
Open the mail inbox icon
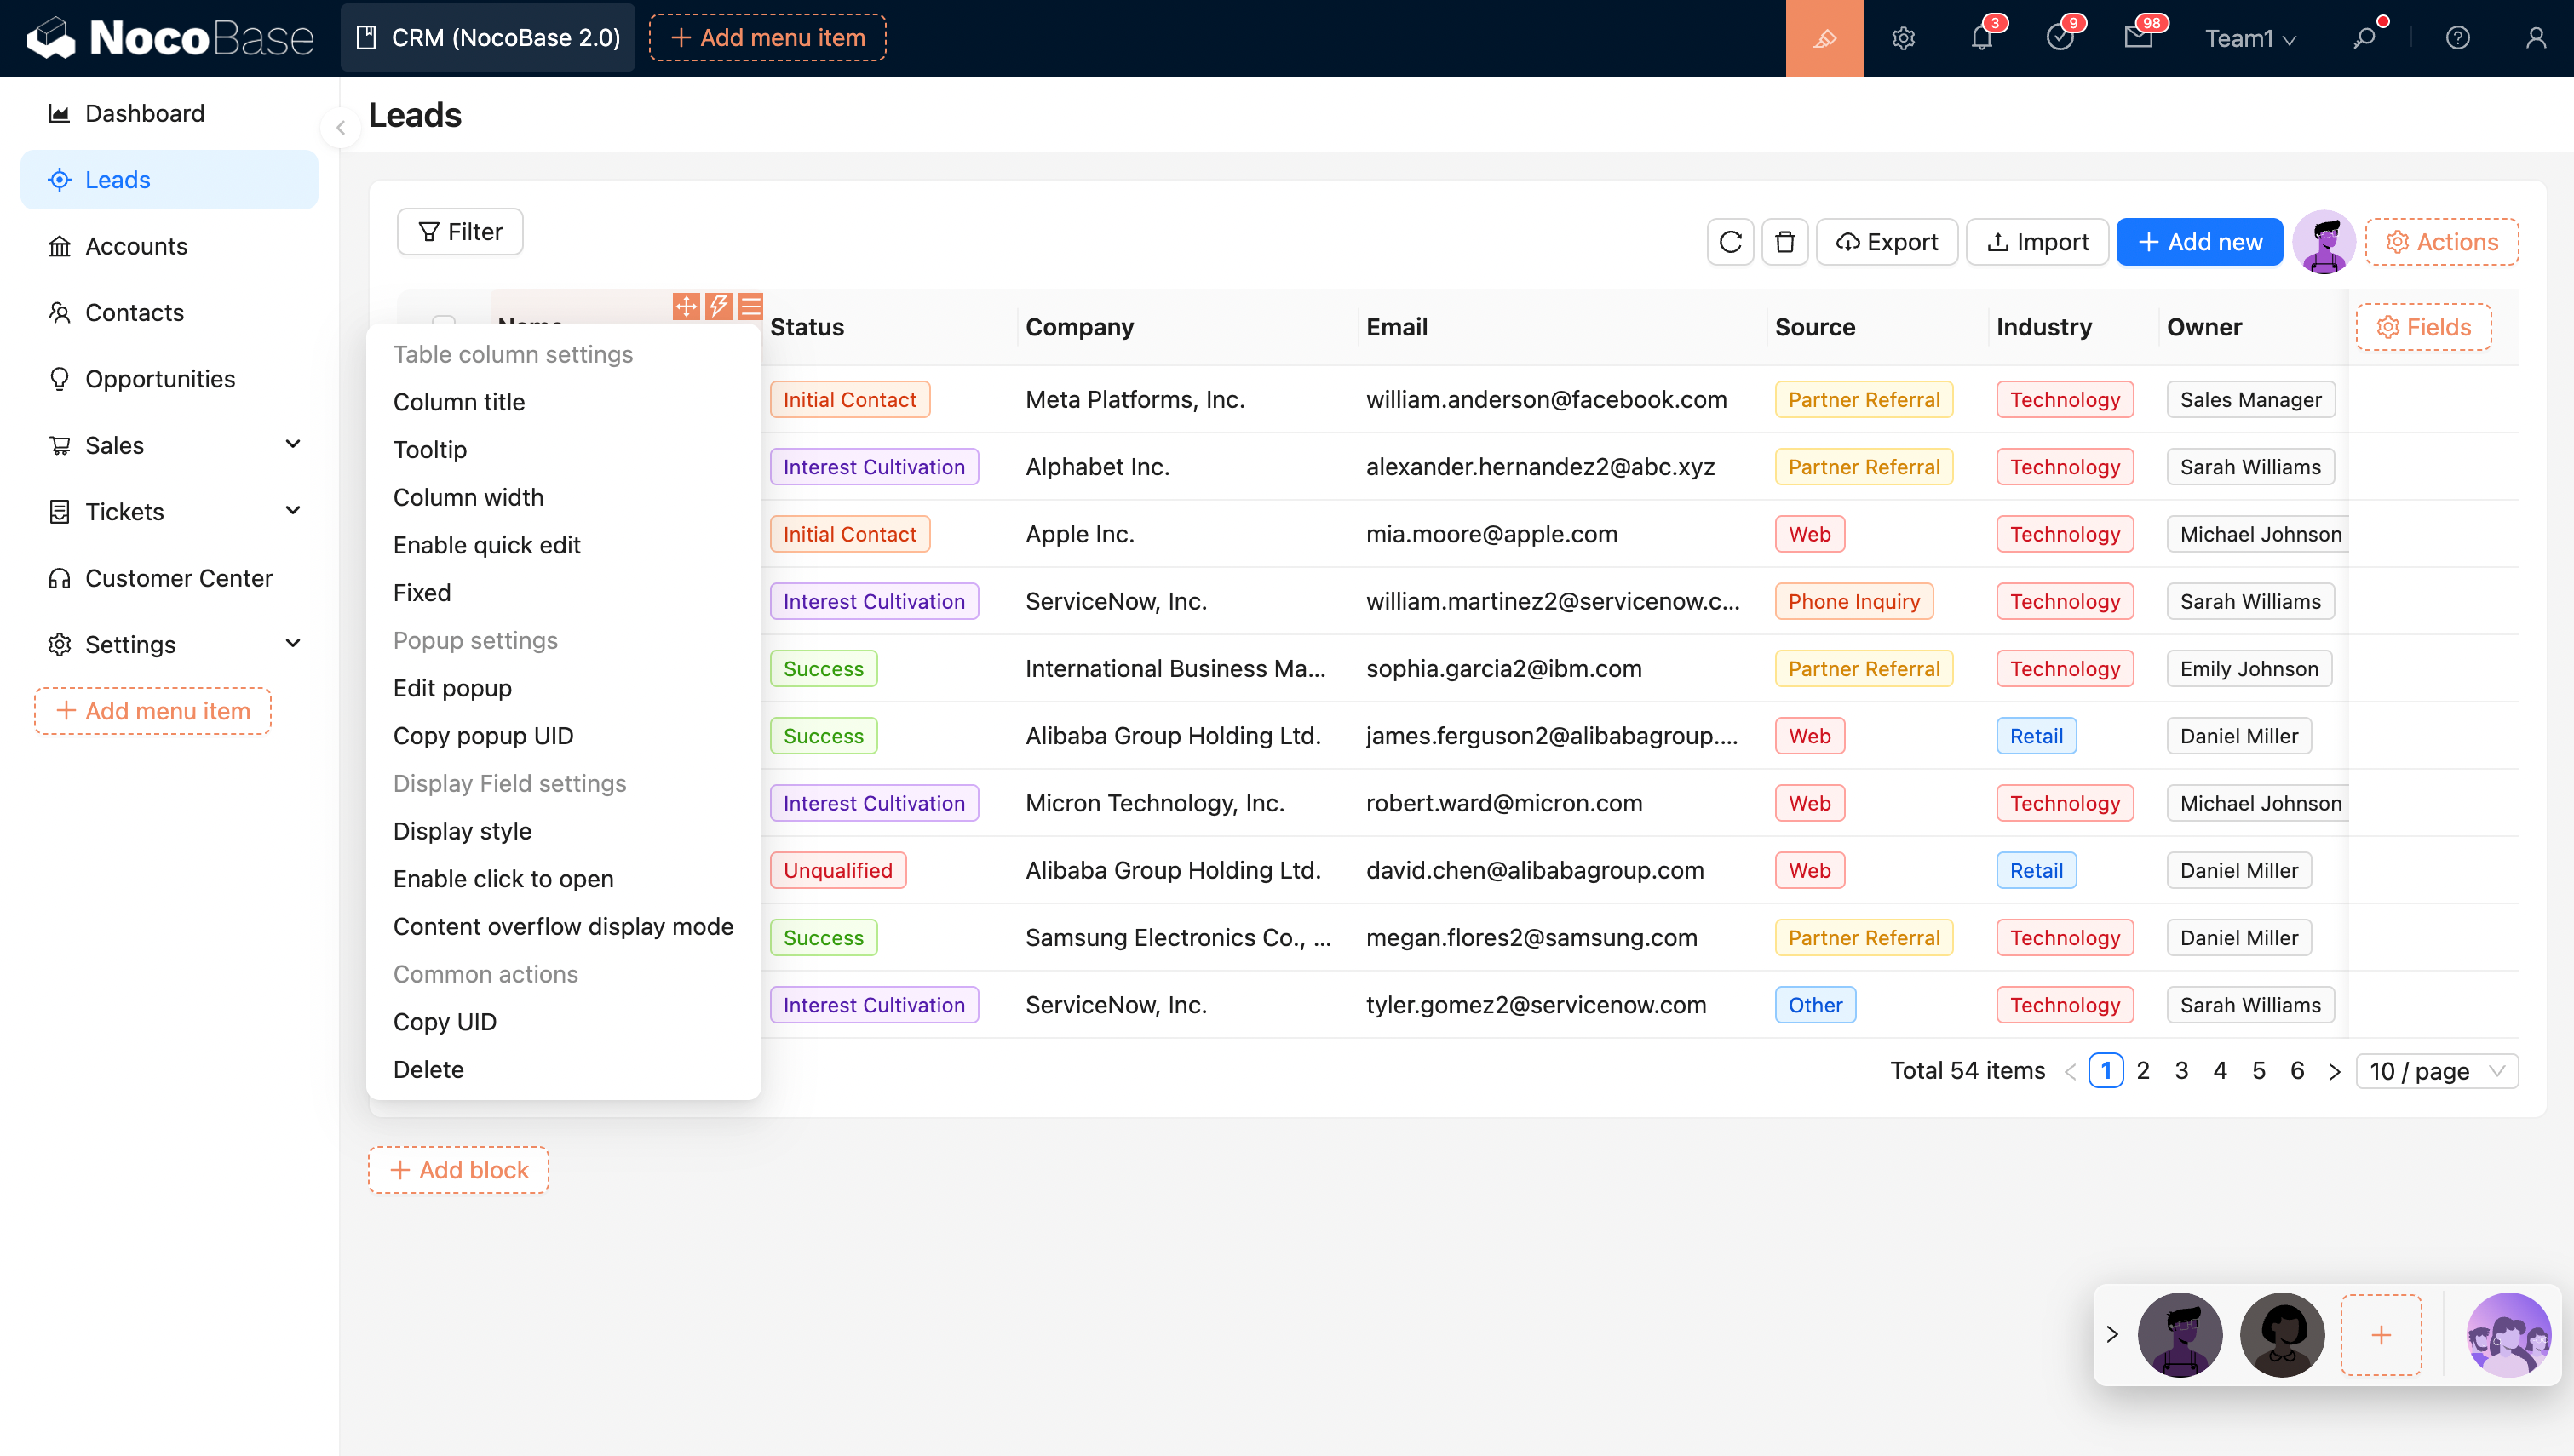pos(2138,38)
